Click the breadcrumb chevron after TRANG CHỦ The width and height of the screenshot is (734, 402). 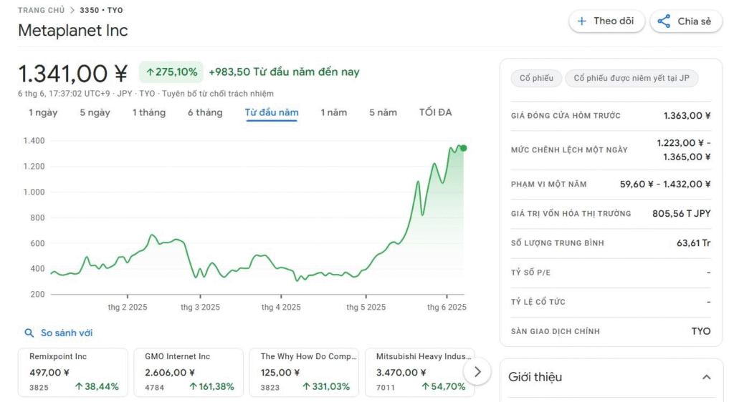point(72,10)
